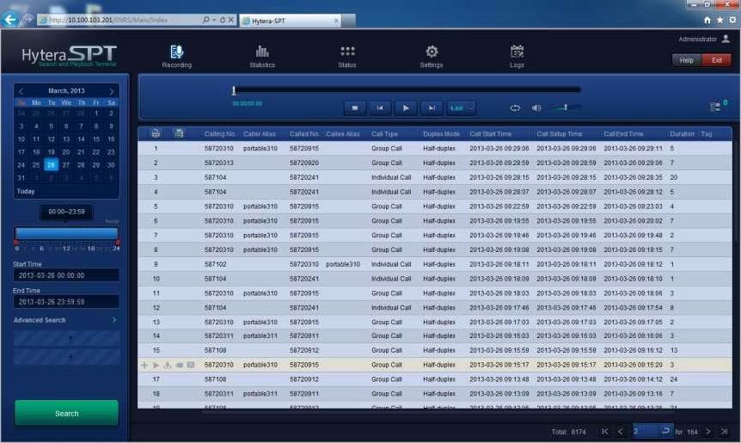Click Today in the calendar
The image size is (741, 443).
coord(26,191)
